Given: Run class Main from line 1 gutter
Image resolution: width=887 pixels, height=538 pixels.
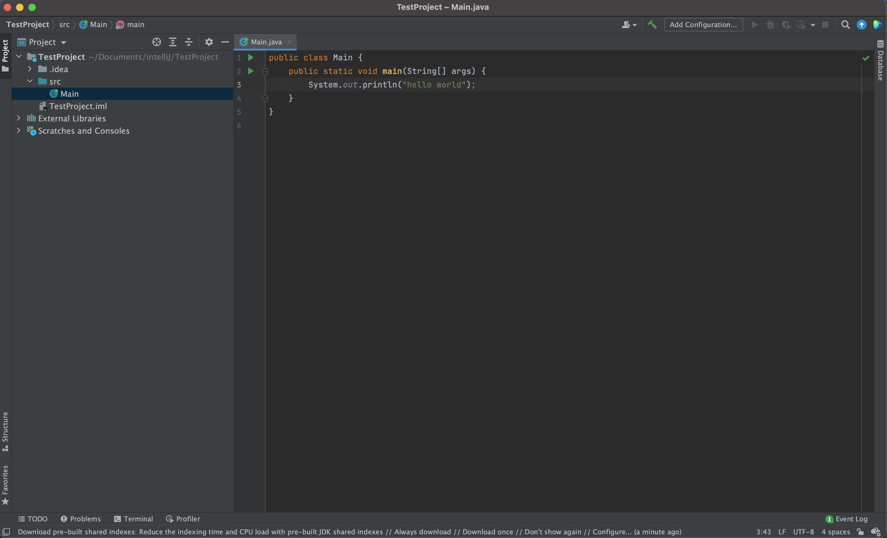Looking at the screenshot, I should (x=251, y=58).
